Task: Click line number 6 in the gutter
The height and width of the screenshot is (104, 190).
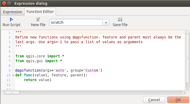Action: [x=10, y=56]
